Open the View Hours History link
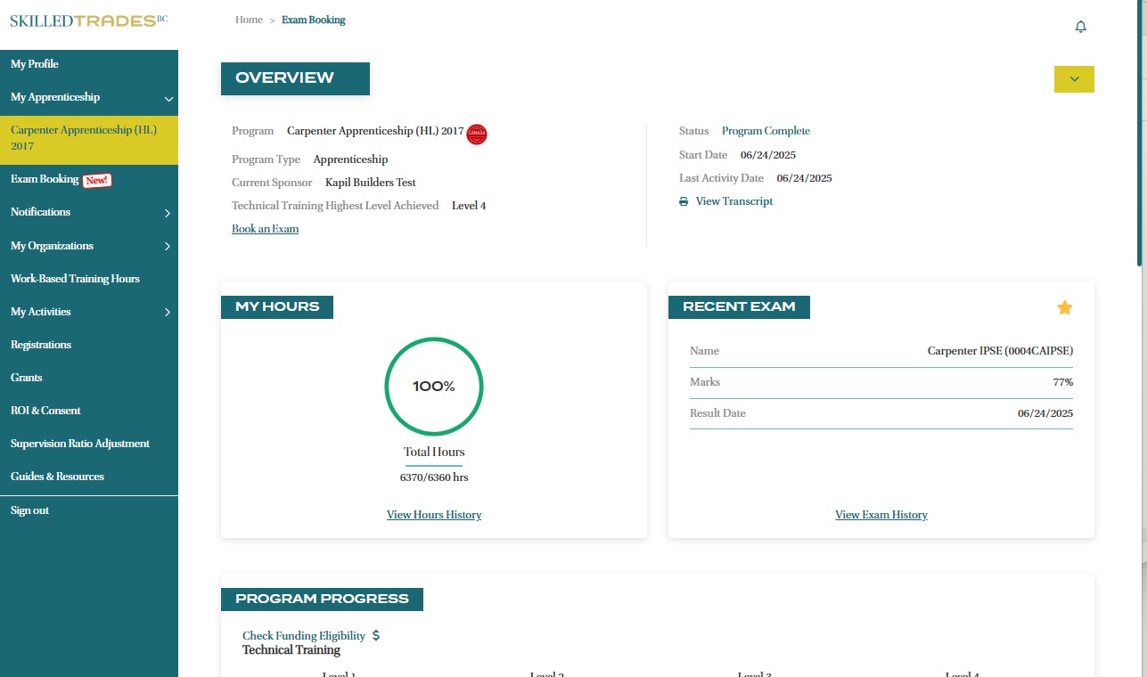 (x=434, y=515)
